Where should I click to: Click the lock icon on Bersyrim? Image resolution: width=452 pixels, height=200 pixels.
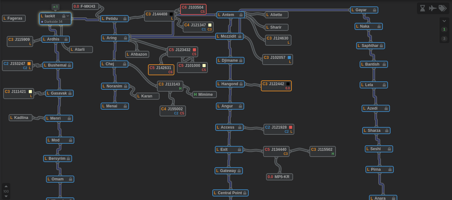pos(68,159)
